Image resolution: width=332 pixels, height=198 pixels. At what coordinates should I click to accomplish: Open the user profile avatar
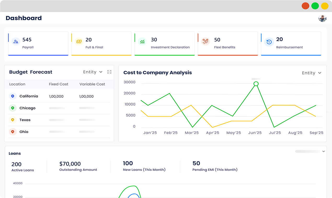322,18
